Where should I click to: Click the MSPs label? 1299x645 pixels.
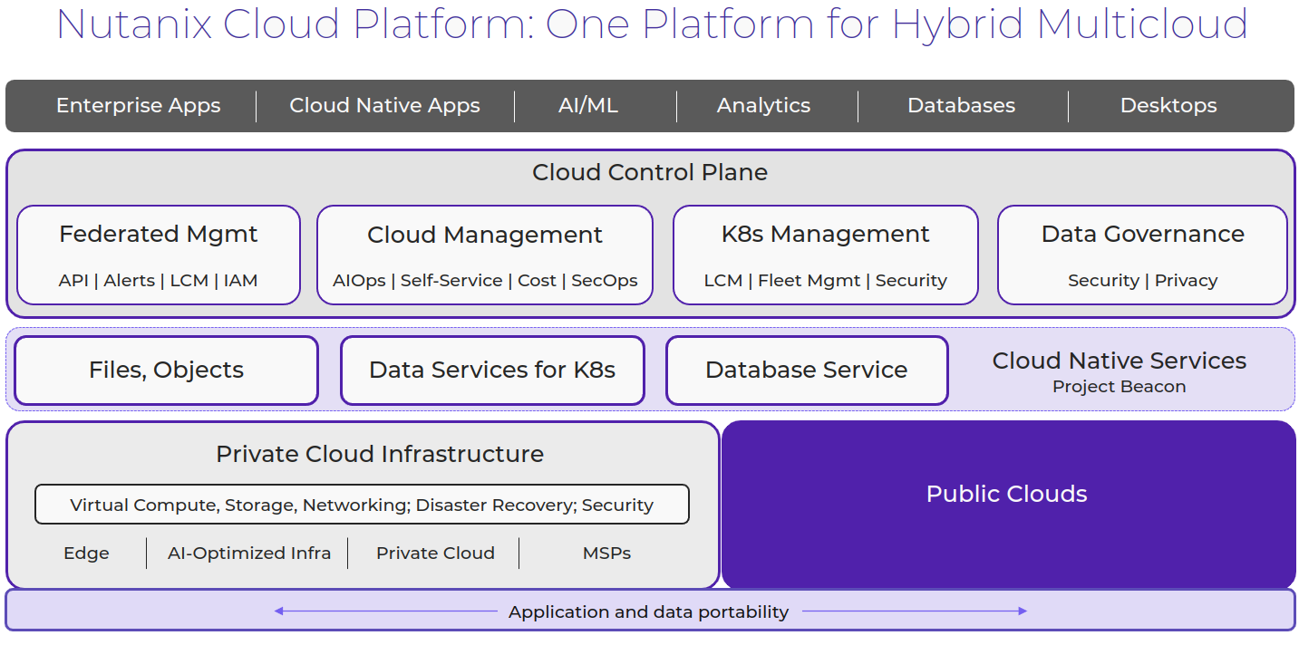pos(606,553)
